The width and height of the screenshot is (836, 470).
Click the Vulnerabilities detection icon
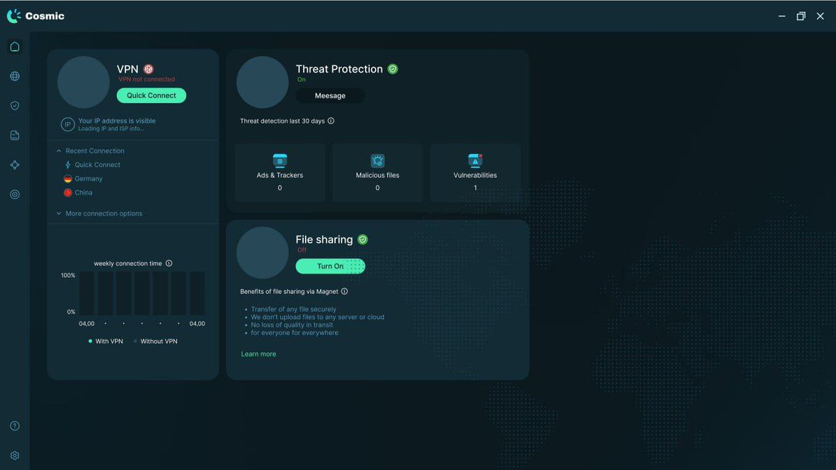[474, 161]
